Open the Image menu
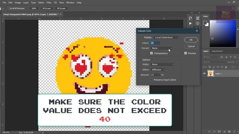239x134 pixels. [18, 3]
